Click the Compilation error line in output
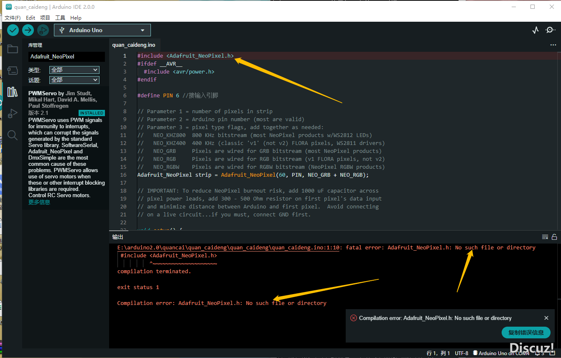Viewport: 561px width, 358px height. coord(222,303)
